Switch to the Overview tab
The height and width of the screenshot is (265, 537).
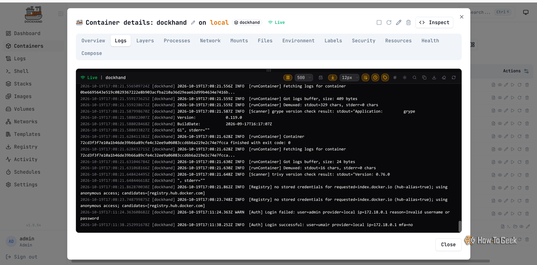click(x=93, y=41)
